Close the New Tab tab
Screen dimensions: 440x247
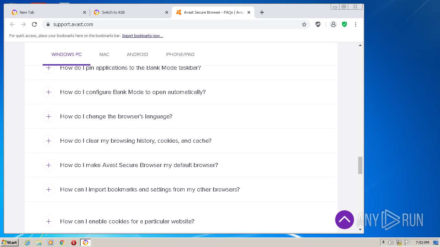(x=85, y=12)
